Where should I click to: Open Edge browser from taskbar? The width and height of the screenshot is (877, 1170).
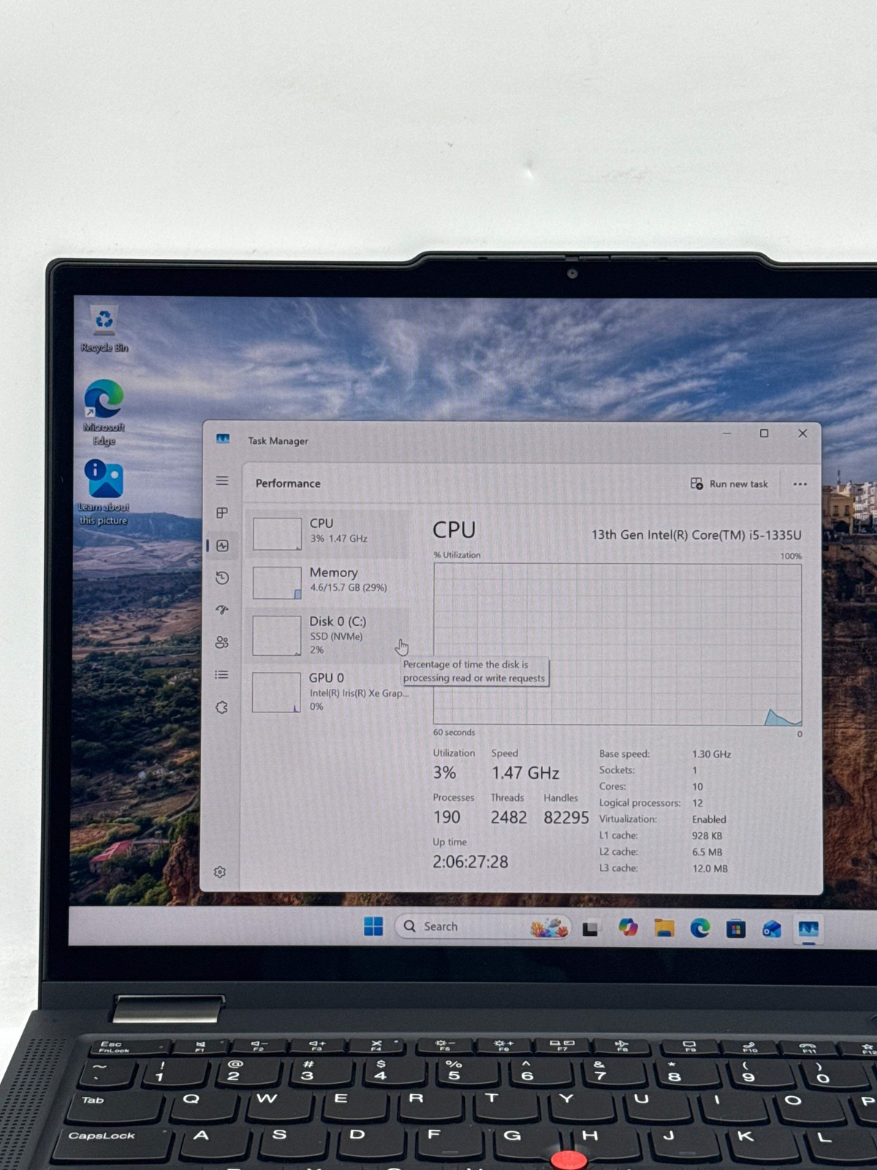click(x=700, y=929)
